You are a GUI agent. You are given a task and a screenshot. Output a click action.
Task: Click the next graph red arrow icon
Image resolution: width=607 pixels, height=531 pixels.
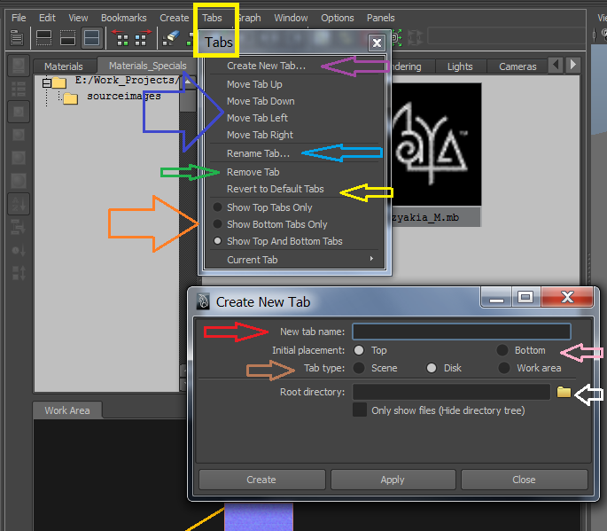[x=143, y=37]
